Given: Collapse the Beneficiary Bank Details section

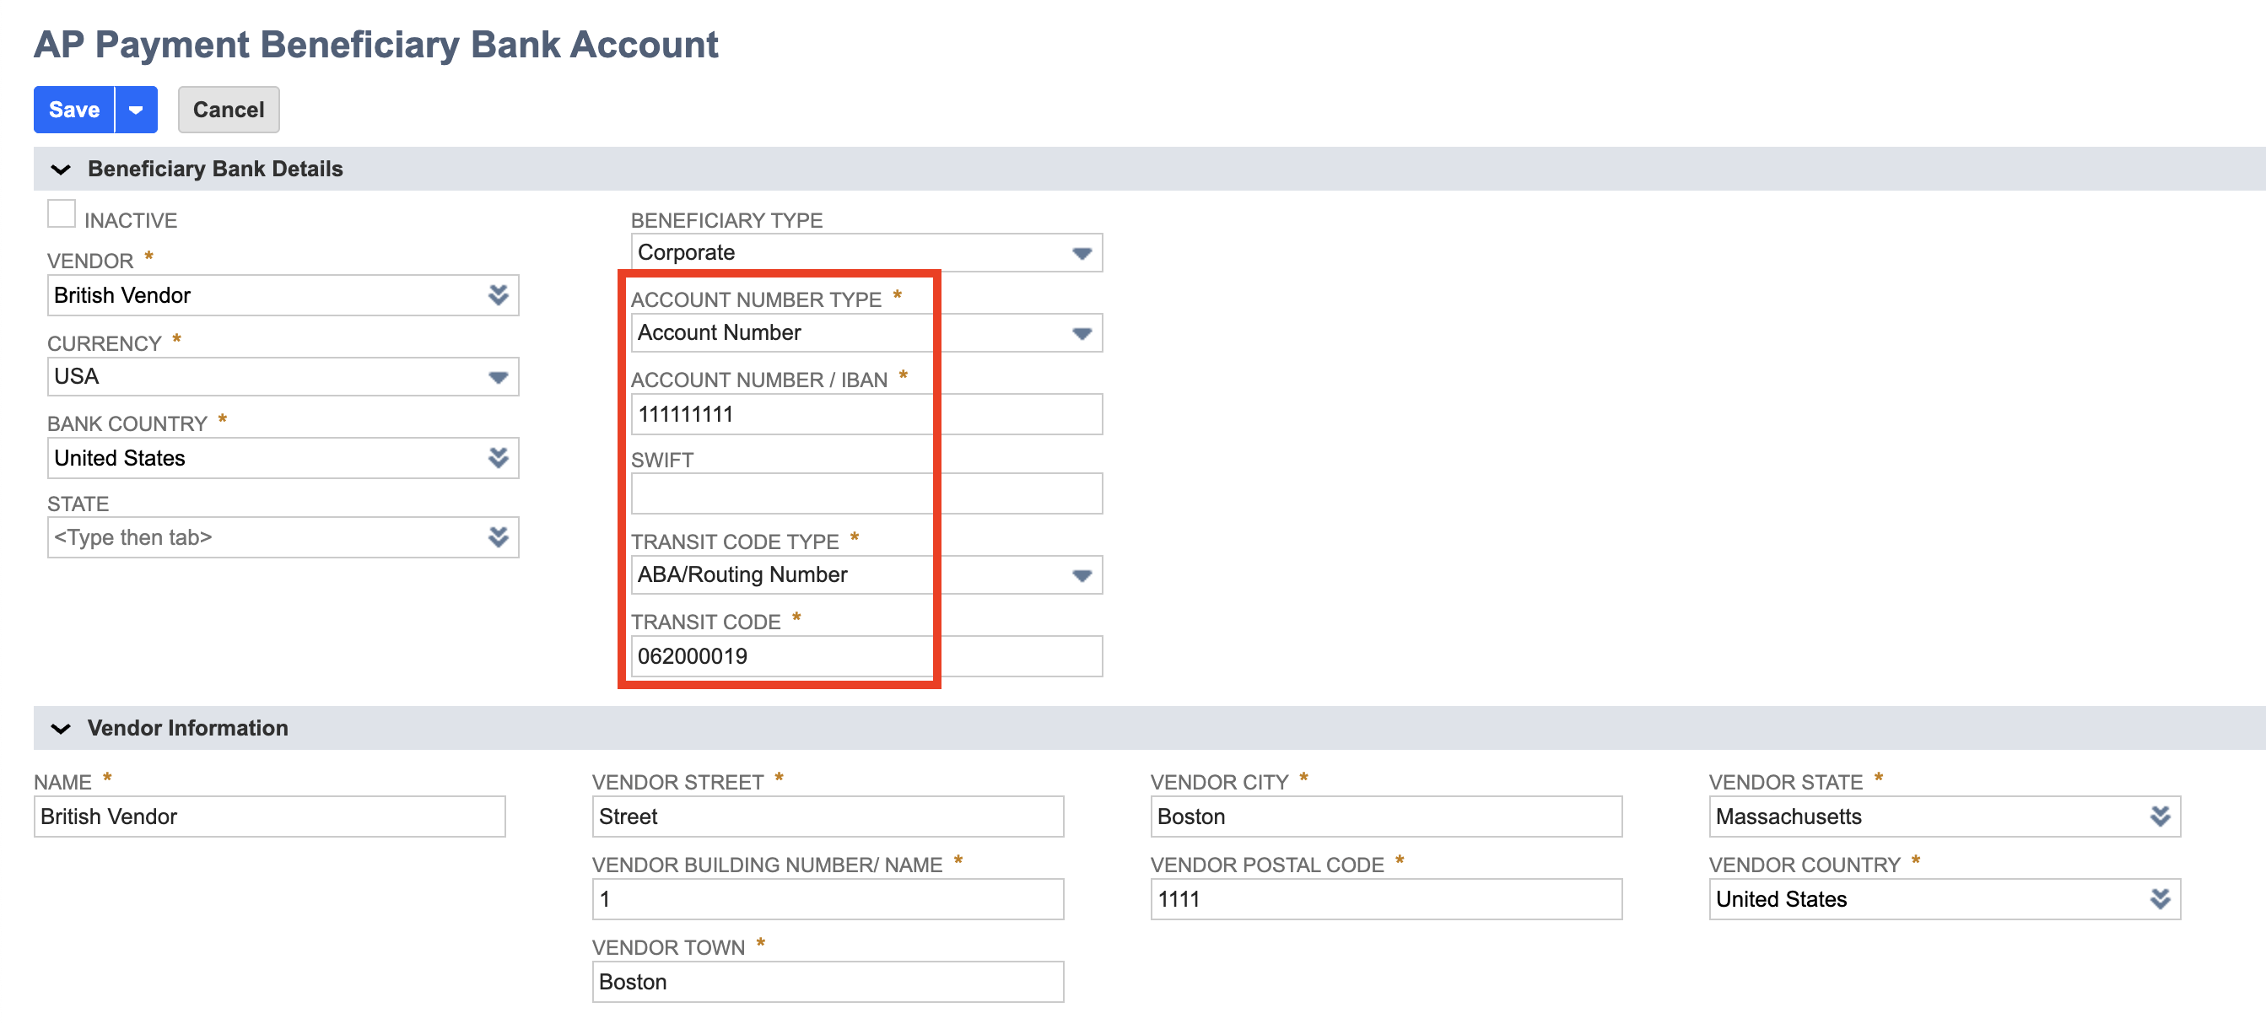Looking at the screenshot, I should point(61,169).
